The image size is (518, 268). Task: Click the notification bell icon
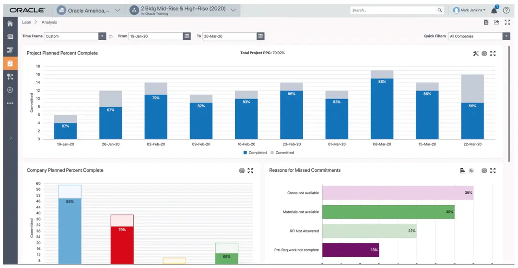494,10
